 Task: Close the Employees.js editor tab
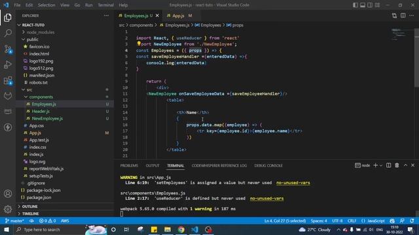157,16
